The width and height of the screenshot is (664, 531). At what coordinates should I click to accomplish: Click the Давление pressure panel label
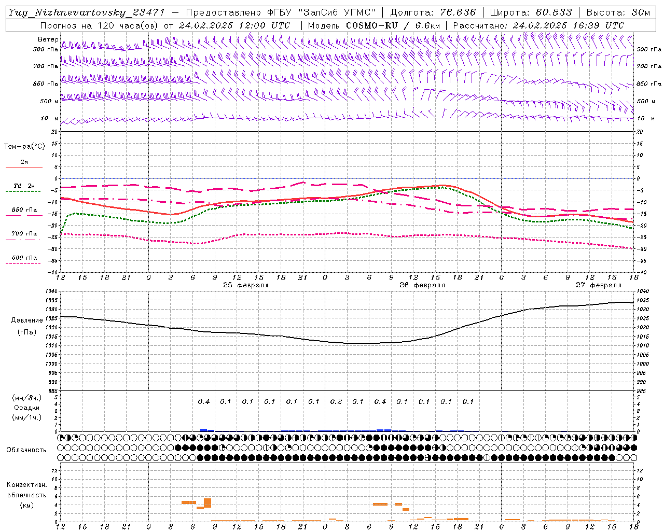coord(27,320)
